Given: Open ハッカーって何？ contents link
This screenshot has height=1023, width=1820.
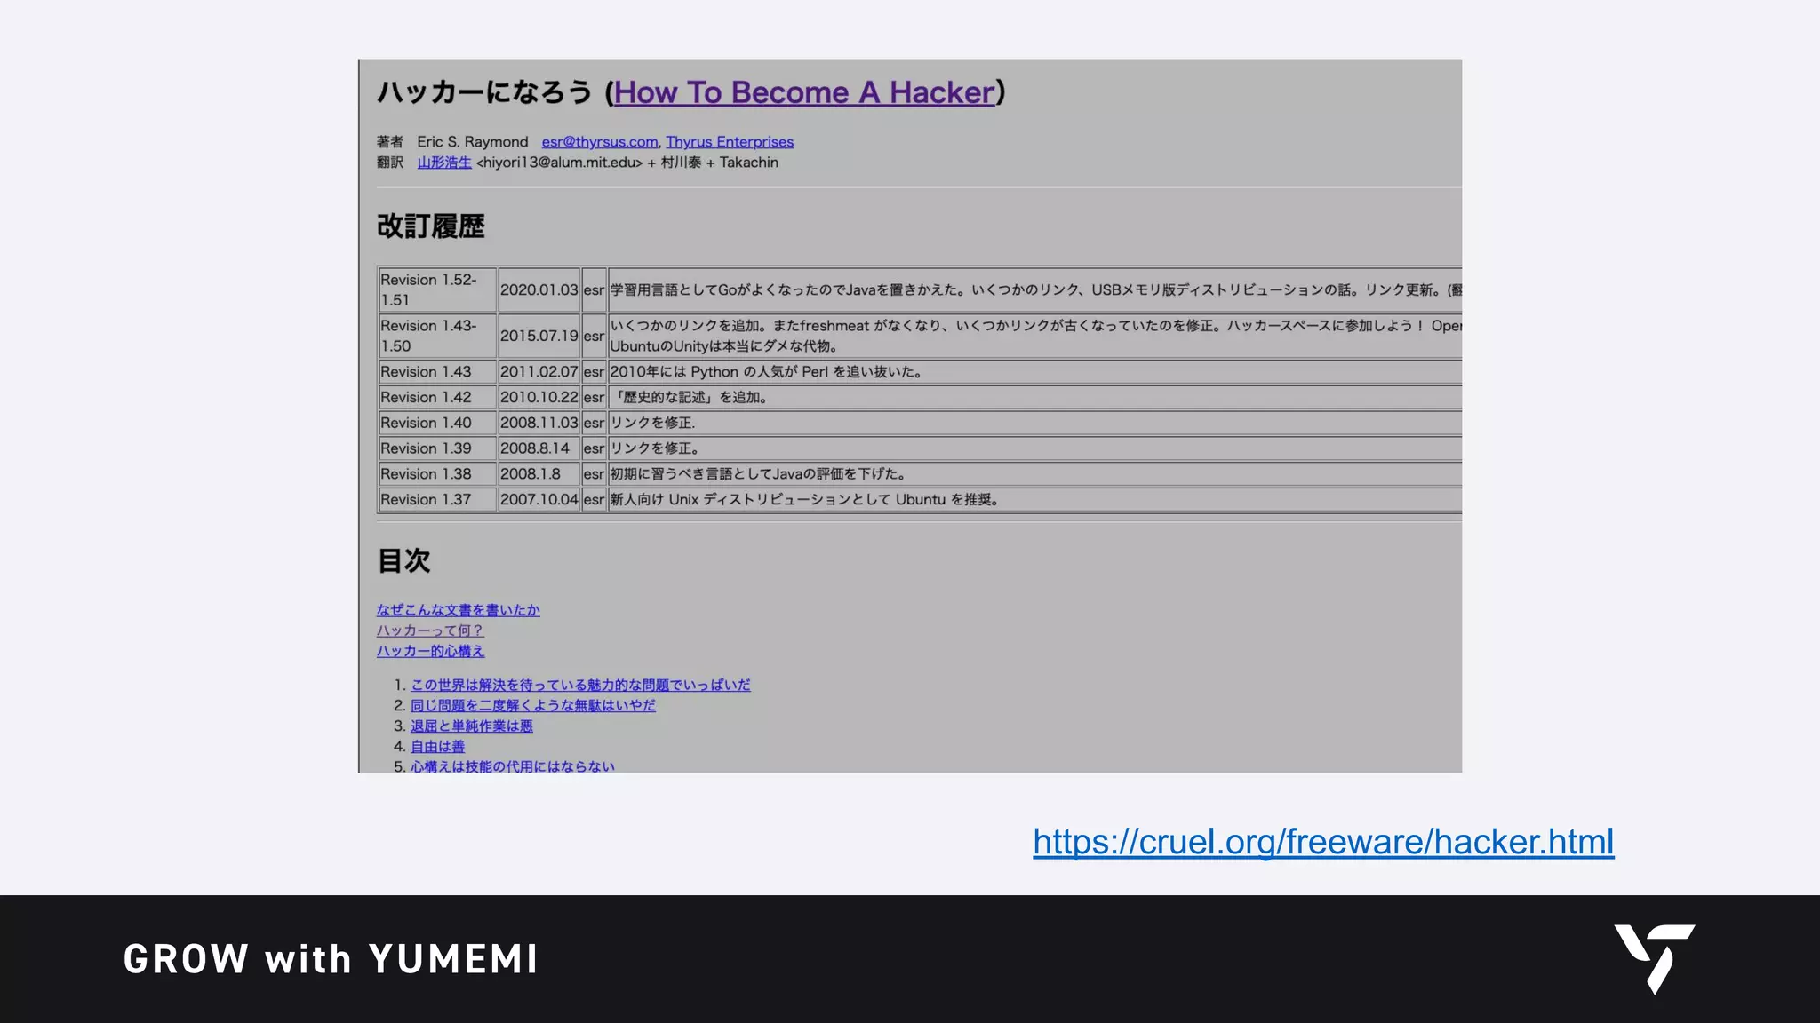Looking at the screenshot, I should click(430, 630).
